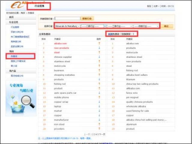This screenshot has width=192, height=144.
Task: Click 'mobile phone' keyword in global list
Action: [61, 97]
